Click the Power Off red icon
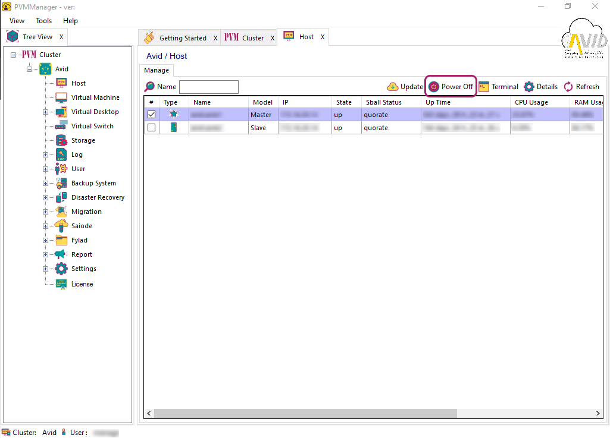The image size is (610, 438). (433, 87)
